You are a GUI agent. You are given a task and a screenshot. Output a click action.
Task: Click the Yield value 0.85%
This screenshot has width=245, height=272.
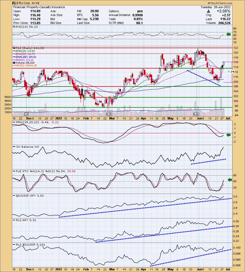138,19
